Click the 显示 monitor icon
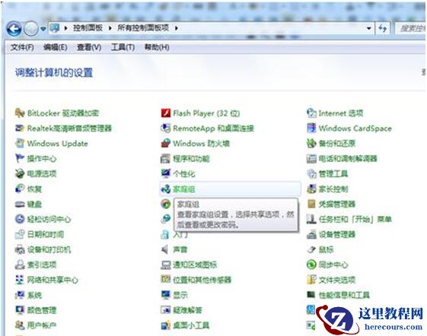This screenshot has width=427, height=336. coord(166,295)
